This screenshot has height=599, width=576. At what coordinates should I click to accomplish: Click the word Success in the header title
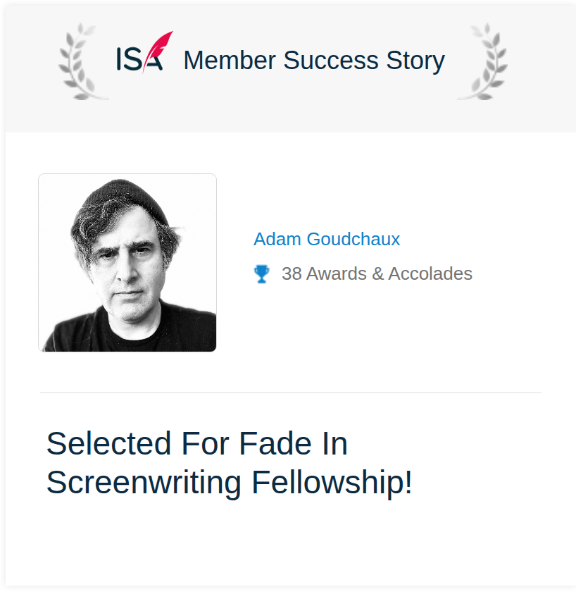click(x=331, y=61)
